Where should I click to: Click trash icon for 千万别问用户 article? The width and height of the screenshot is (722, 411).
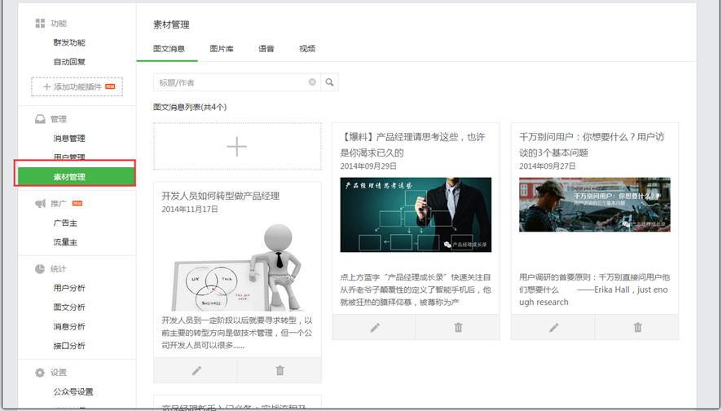point(637,328)
